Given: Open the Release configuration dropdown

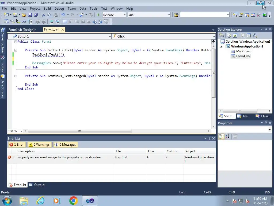Looking at the screenshot, I should (125, 15).
